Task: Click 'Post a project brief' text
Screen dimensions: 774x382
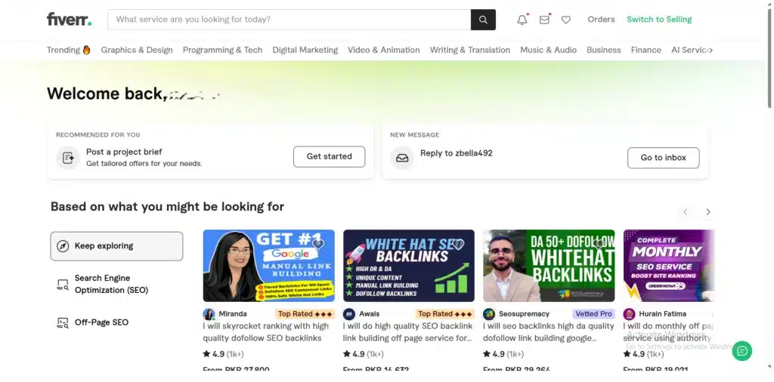Action: click(124, 152)
